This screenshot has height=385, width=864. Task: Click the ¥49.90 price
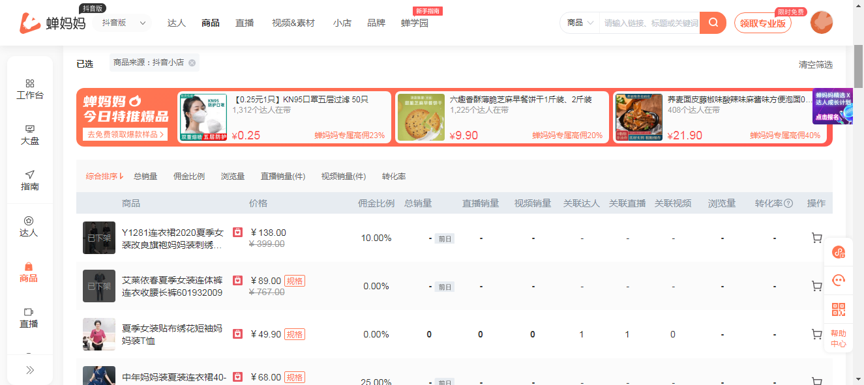click(x=266, y=334)
